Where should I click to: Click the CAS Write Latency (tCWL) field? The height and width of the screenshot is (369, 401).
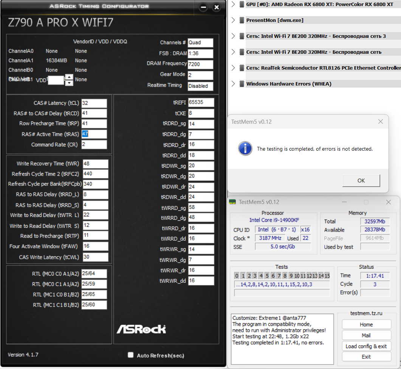[95, 257]
